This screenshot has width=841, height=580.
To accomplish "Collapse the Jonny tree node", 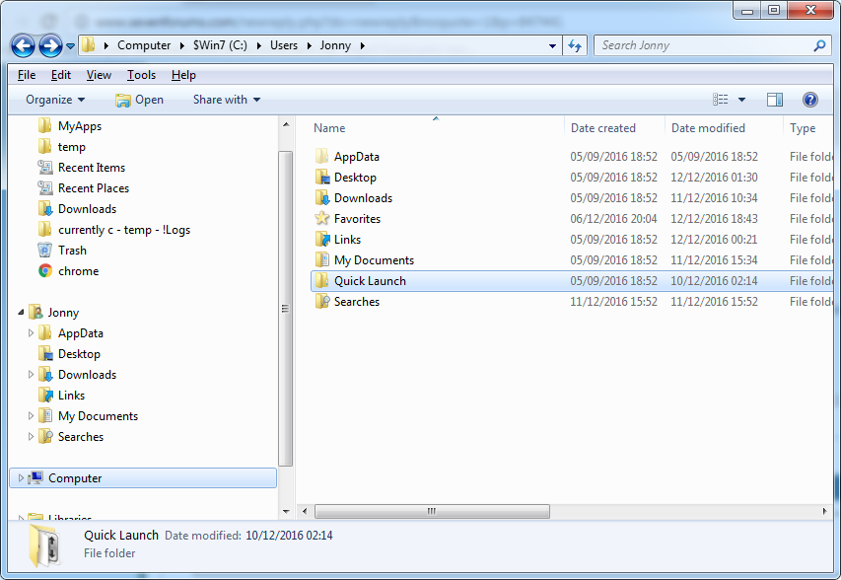I will point(21,312).
